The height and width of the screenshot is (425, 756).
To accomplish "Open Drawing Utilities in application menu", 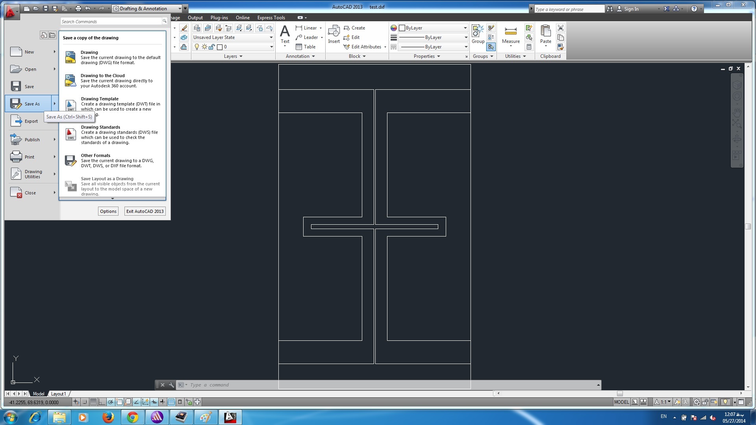I will coord(32,174).
